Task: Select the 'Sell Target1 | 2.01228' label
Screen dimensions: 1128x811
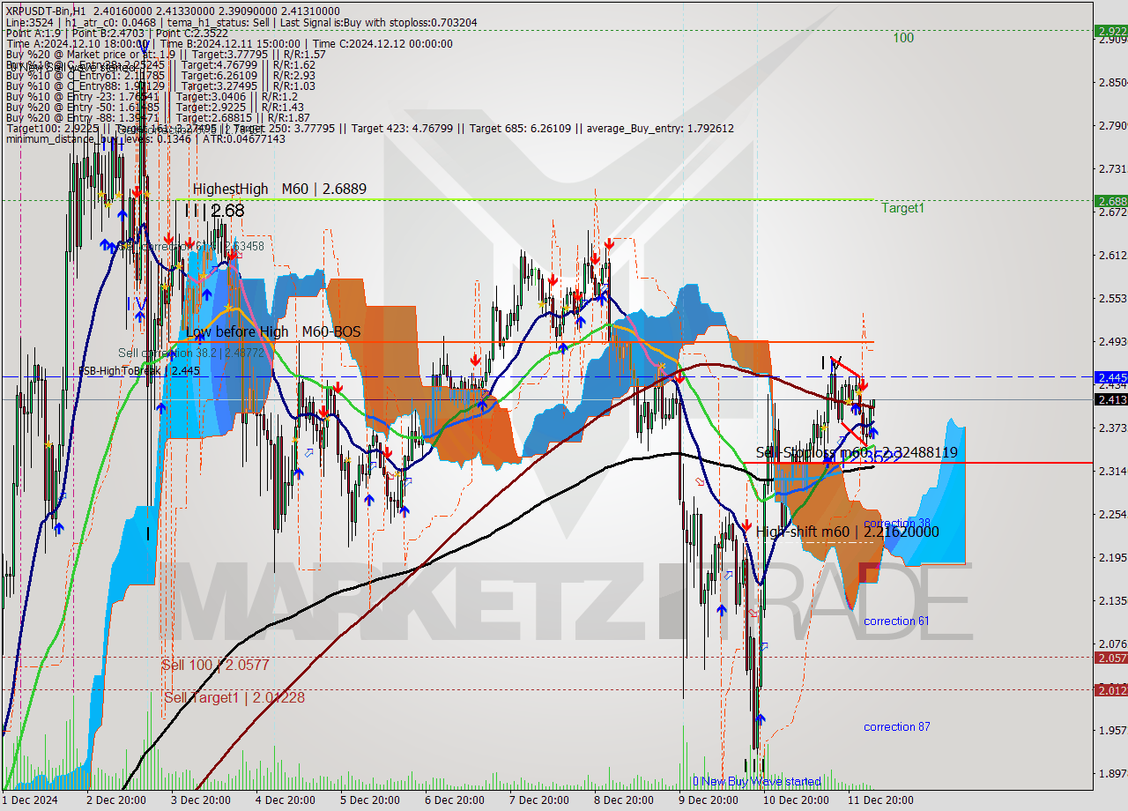Action: pyautogui.click(x=234, y=697)
